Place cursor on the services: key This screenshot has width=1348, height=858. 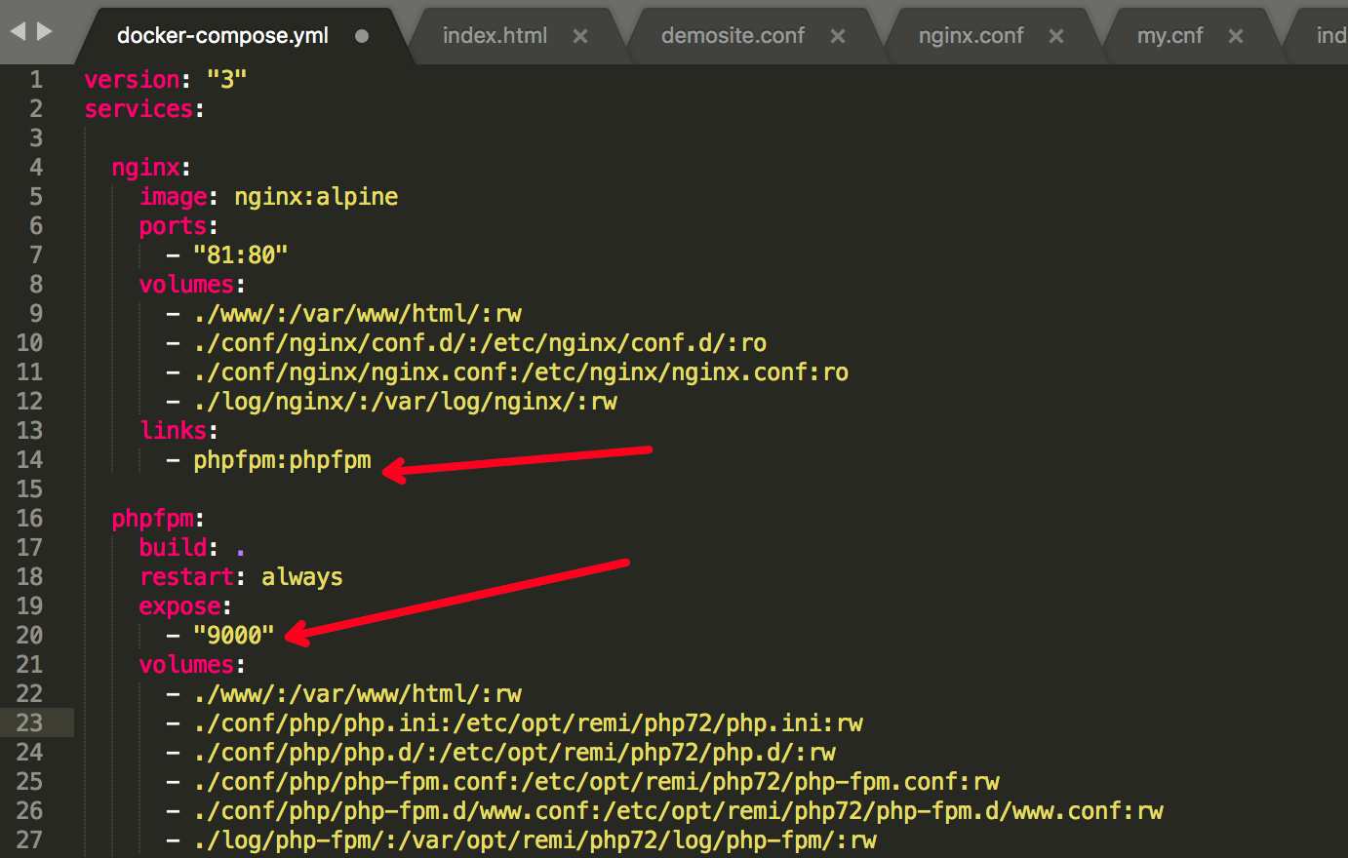(144, 108)
